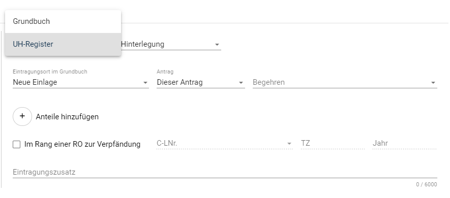Open the Neue Einlage Eintragungsort dropdown
The height and width of the screenshot is (198, 450).
coord(81,82)
